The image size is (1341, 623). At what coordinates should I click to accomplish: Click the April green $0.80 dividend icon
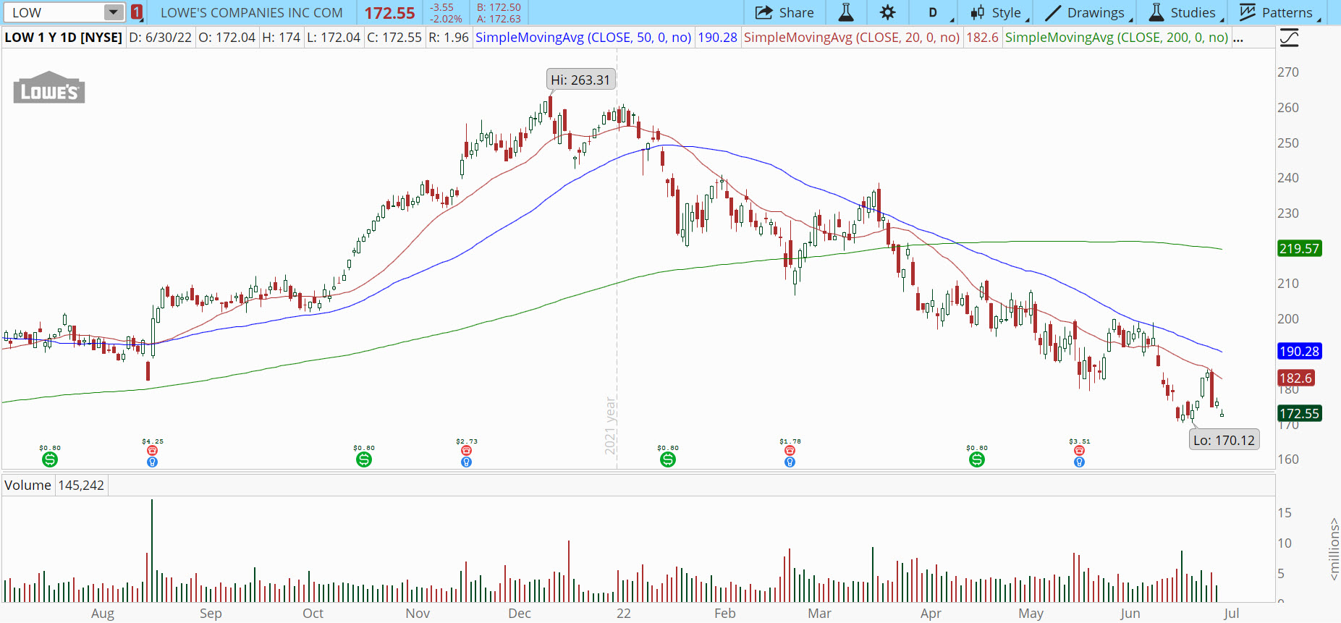coord(977,459)
